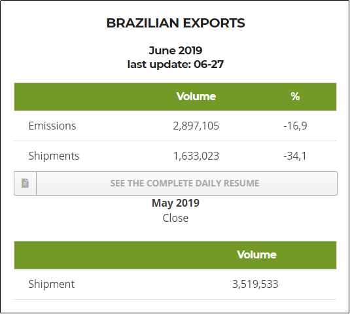The height and width of the screenshot is (314, 350).
Task: Click the Close link under May 2019
Action: tap(175, 218)
